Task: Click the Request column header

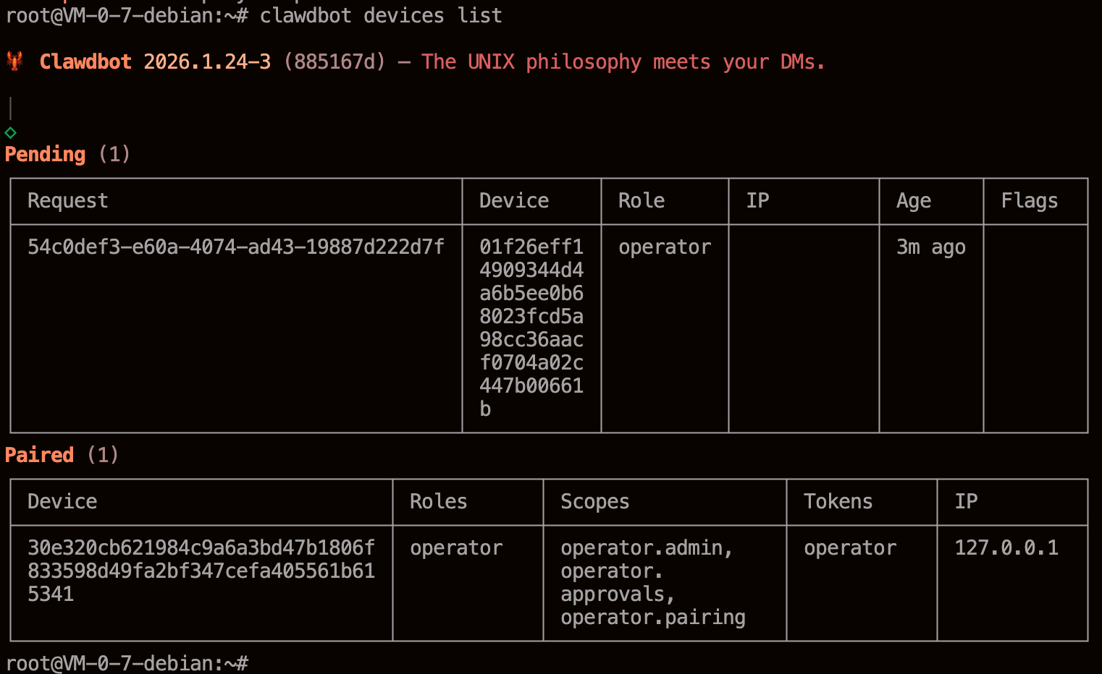Action: [67, 201]
